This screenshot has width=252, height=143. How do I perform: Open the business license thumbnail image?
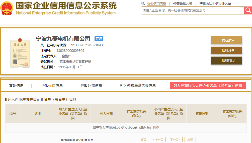[20, 53]
